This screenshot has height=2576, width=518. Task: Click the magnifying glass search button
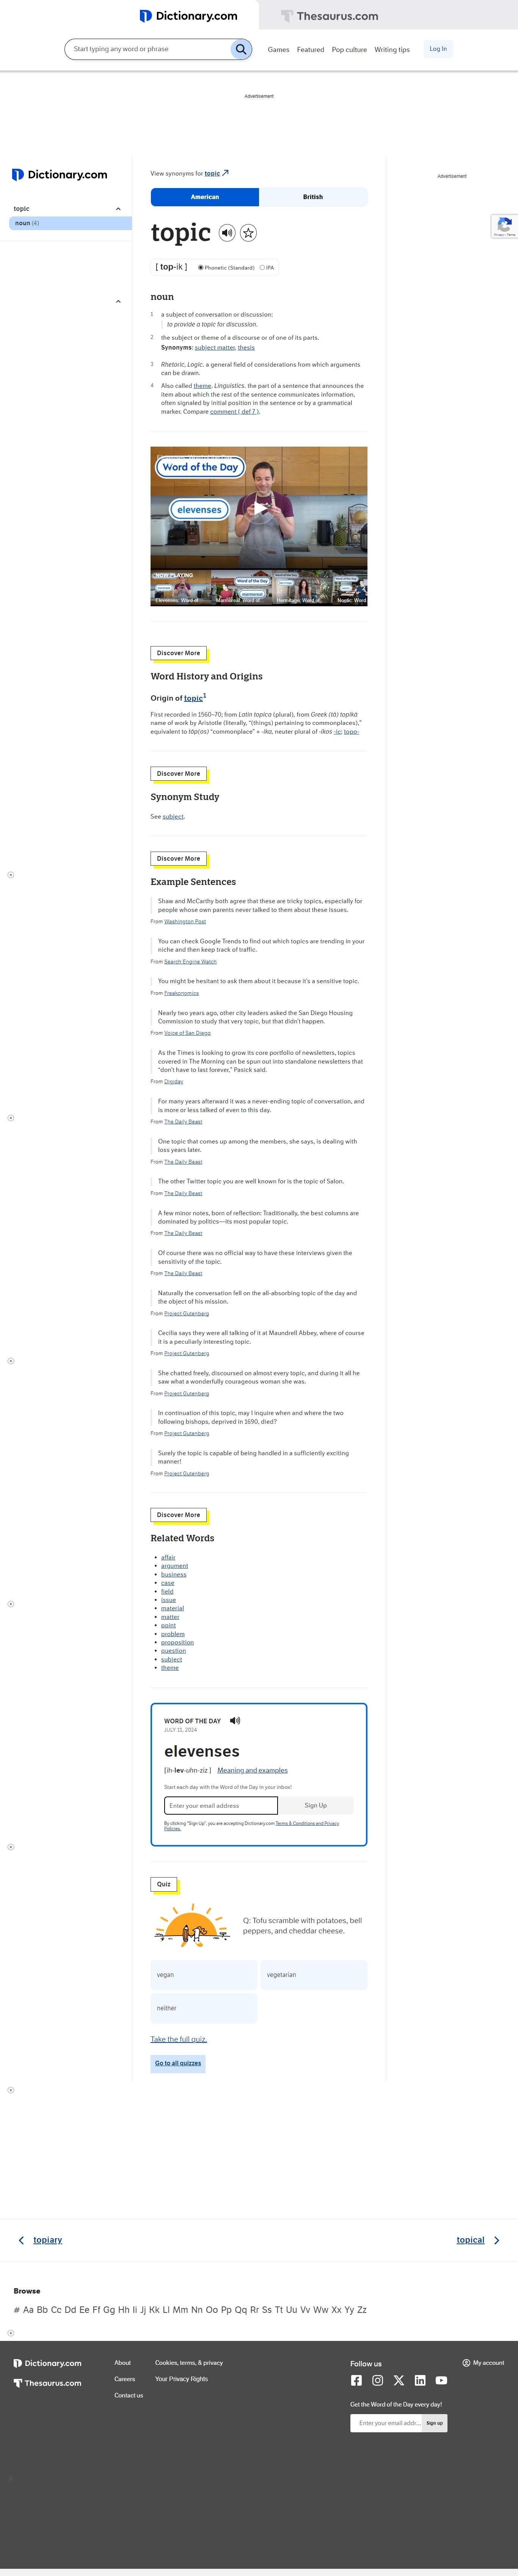(241, 49)
